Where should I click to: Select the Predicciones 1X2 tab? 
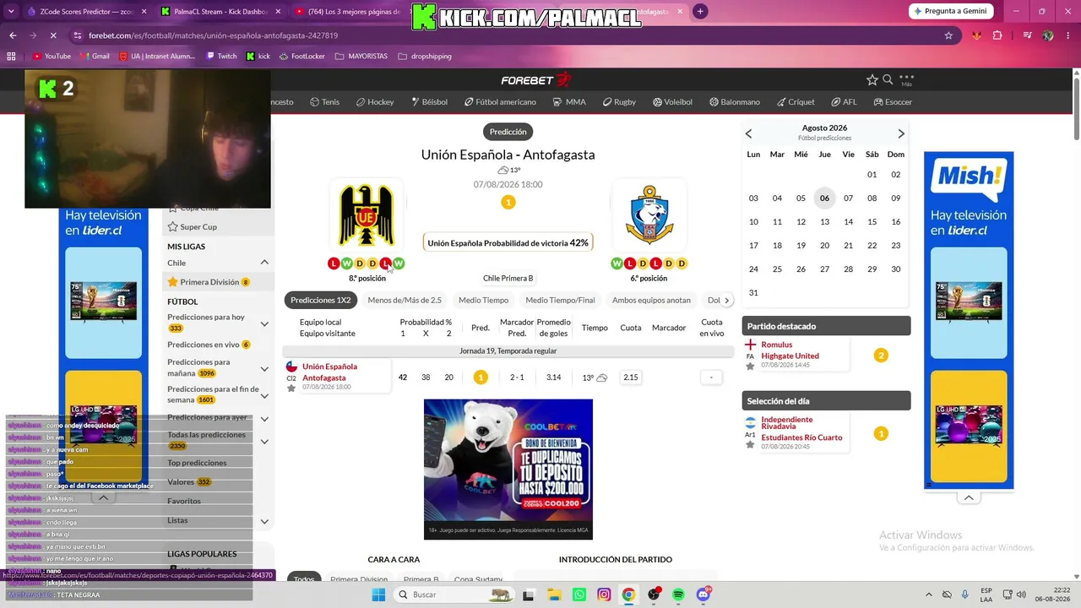click(320, 300)
